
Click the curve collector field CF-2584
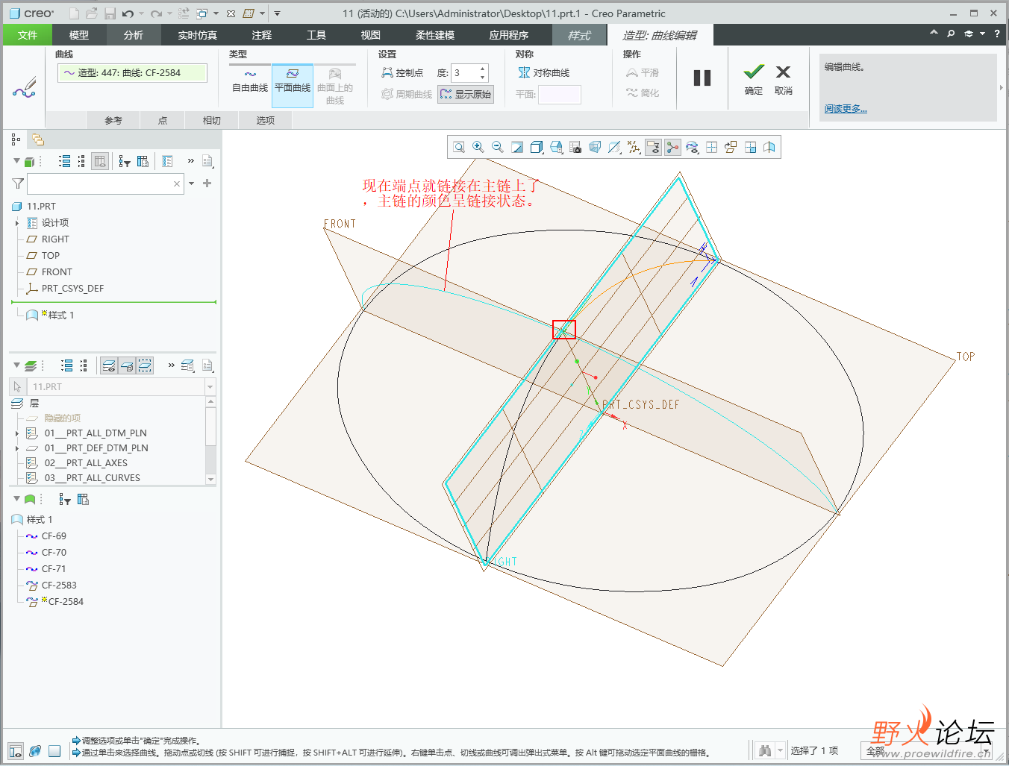[x=132, y=73]
